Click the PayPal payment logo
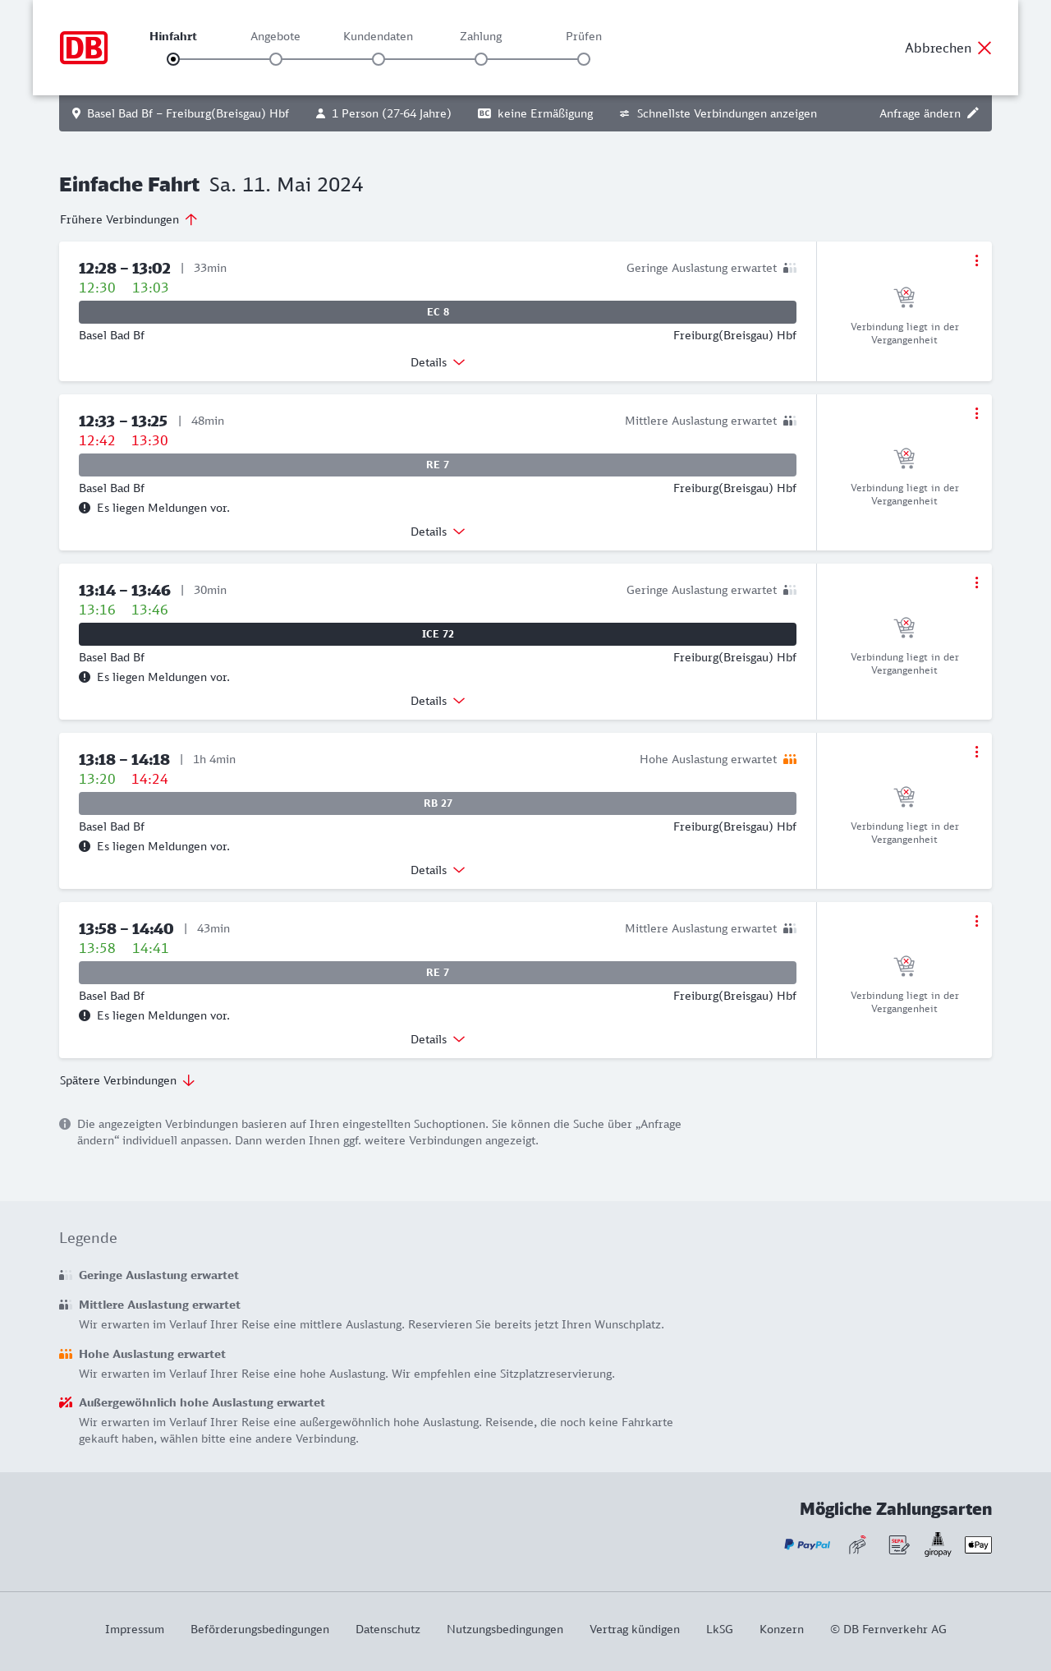The image size is (1051, 1671). [807, 1544]
